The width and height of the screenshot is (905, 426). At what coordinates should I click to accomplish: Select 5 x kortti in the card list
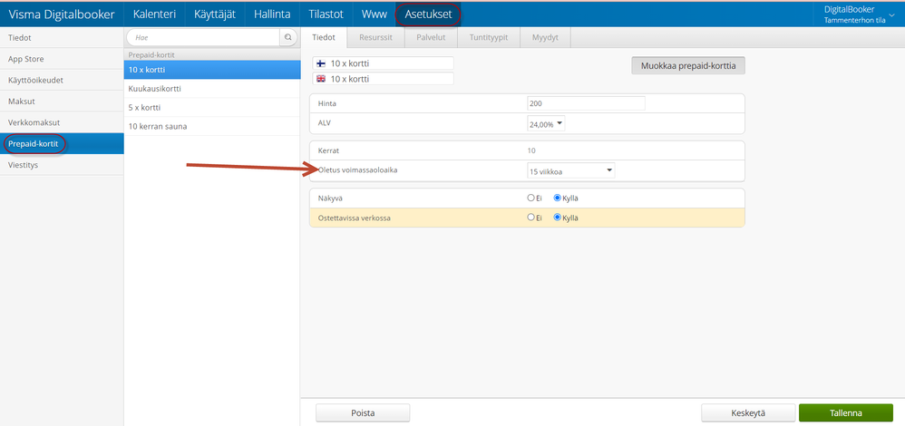point(212,107)
